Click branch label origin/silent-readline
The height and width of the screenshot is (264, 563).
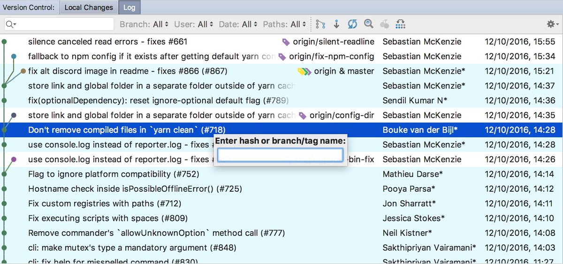pyautogui.click(x=334, y=42)
